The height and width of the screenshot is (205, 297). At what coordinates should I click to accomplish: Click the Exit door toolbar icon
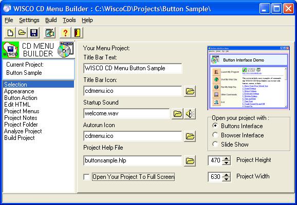point(77,33)
